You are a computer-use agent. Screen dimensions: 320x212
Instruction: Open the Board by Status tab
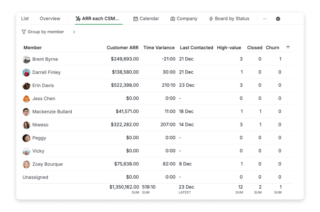tap(229, 19)
